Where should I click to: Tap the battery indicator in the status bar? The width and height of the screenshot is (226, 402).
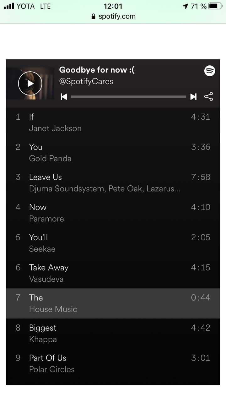click(215, 6)
